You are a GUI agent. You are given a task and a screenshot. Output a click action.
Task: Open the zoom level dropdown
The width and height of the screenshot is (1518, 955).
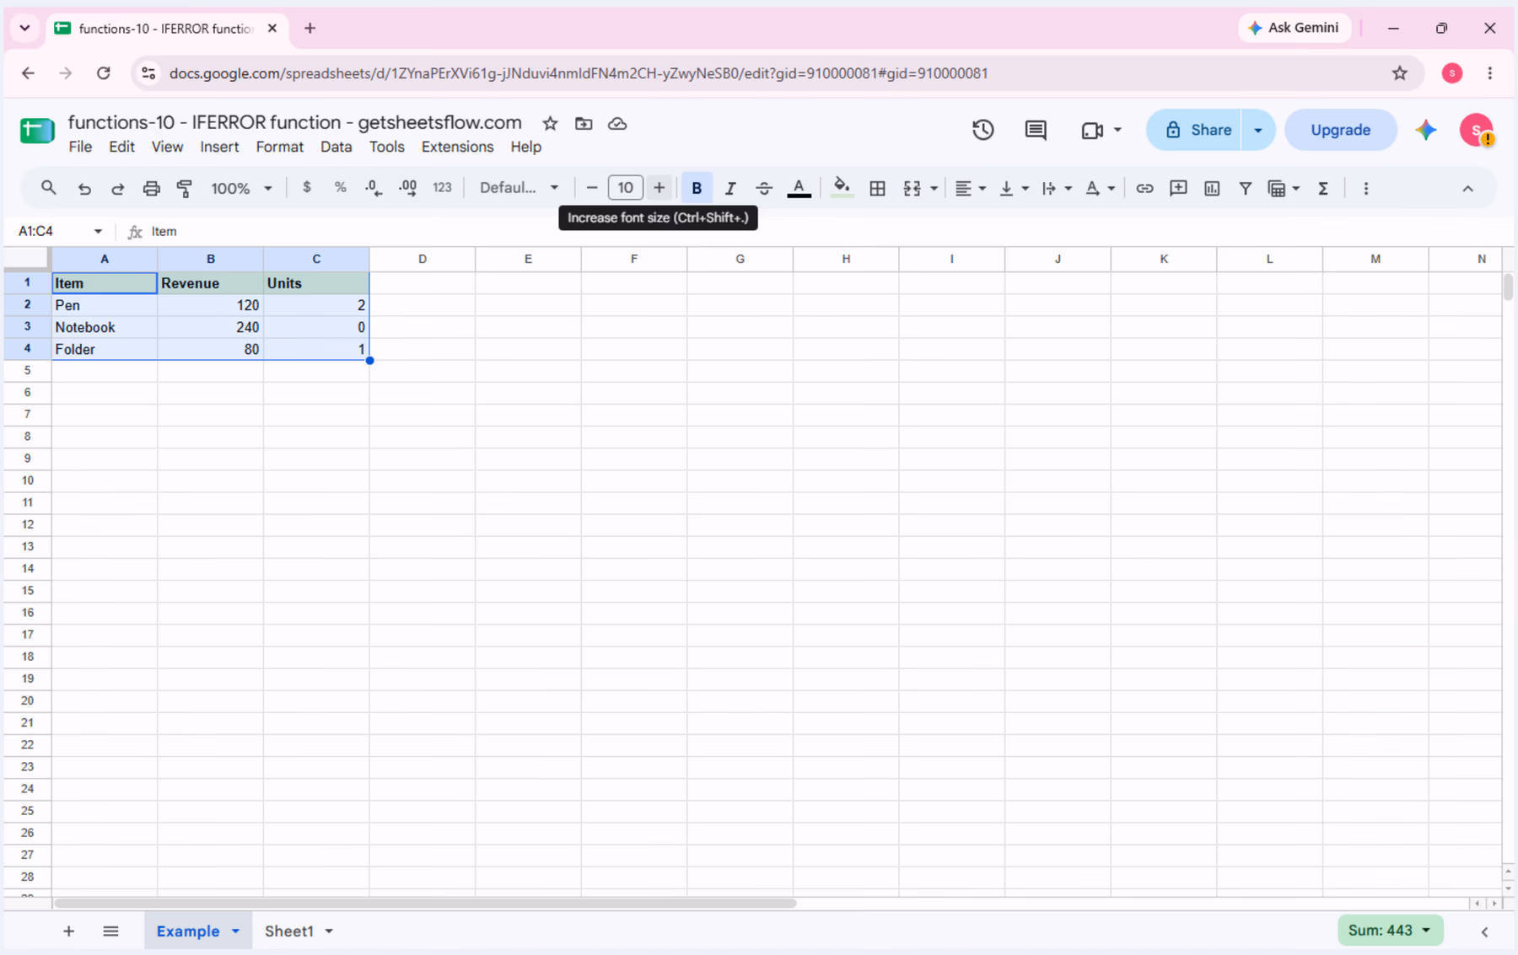[241, 188]
